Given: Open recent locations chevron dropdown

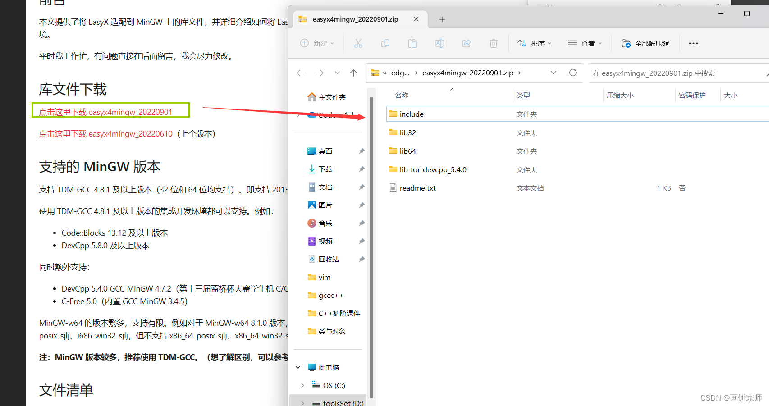Looking at the screenshot, I should [x=337, y=73].
